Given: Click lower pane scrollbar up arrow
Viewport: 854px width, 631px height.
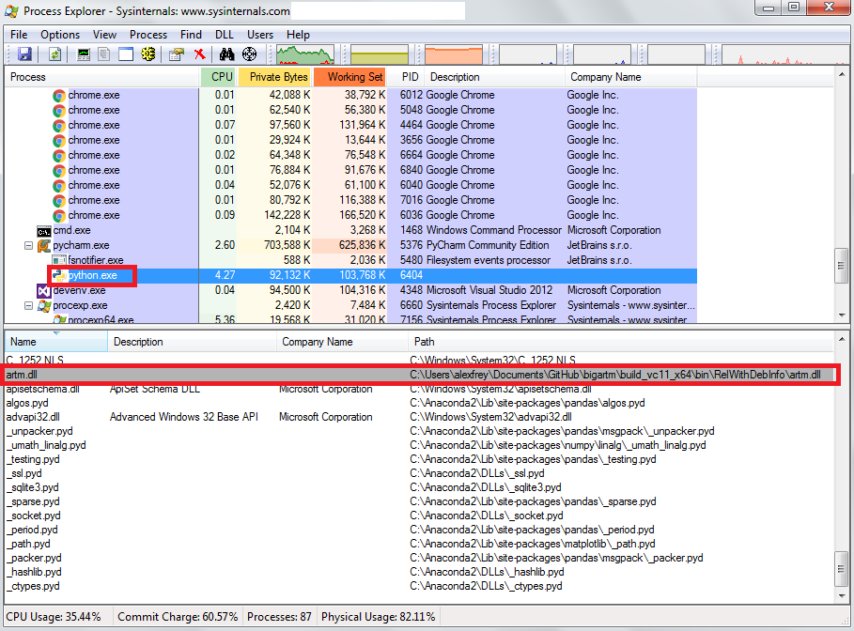Looking at the screenshot, I should [842, 339].
